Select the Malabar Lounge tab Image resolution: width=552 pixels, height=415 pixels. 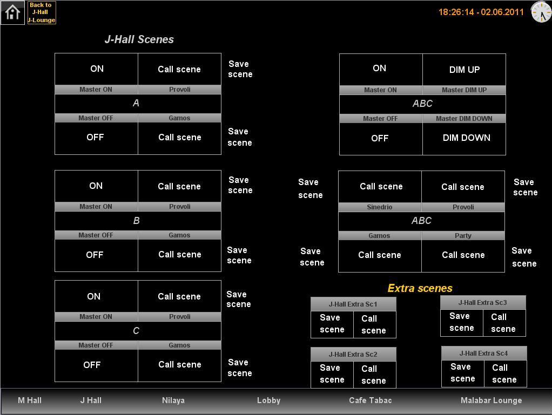pyautogui.click(x=491, y=400)
